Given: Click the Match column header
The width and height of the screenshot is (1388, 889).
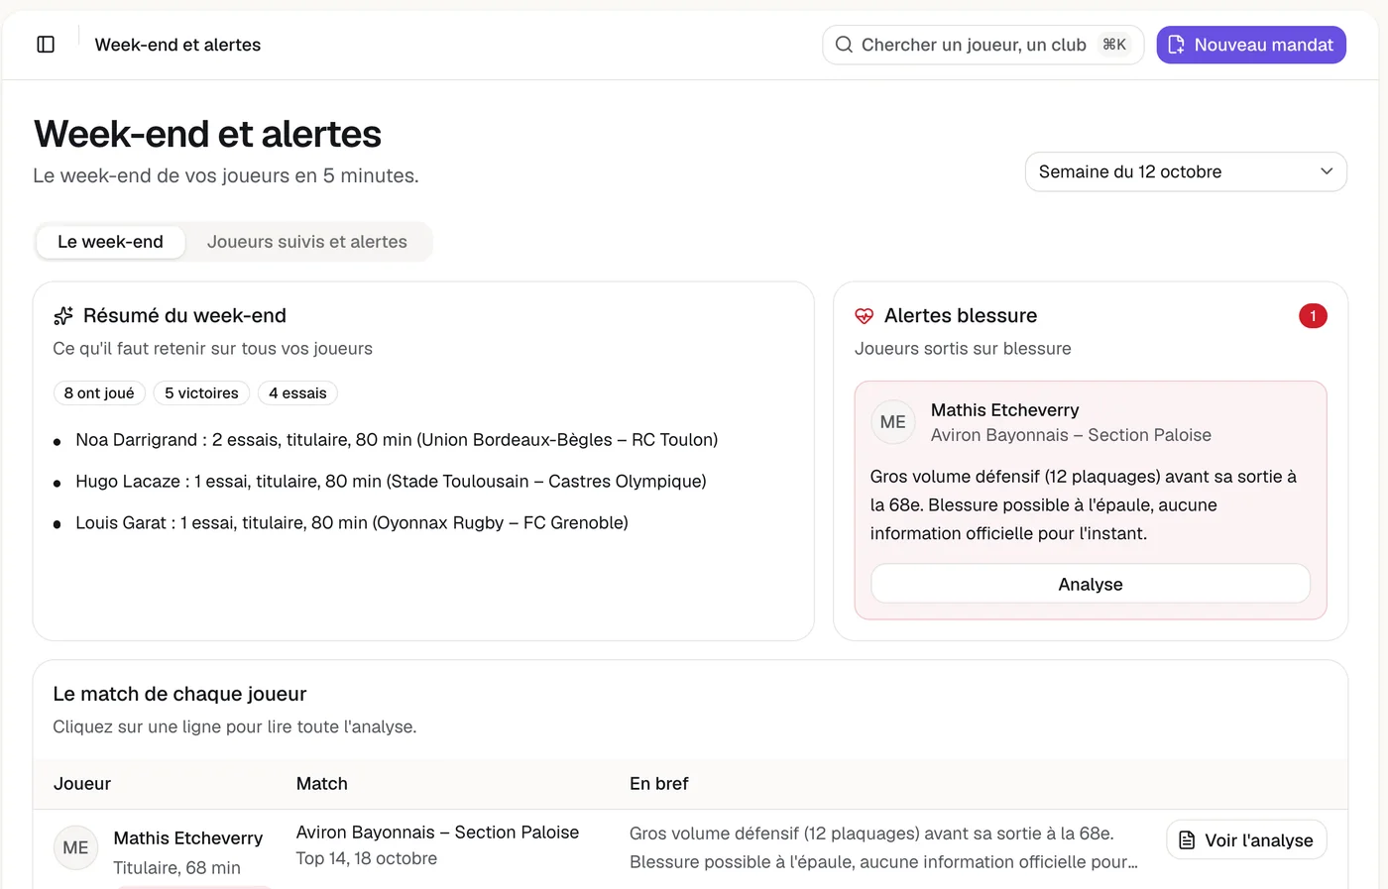Looking at the screenshot, I should tap(322, 784).
